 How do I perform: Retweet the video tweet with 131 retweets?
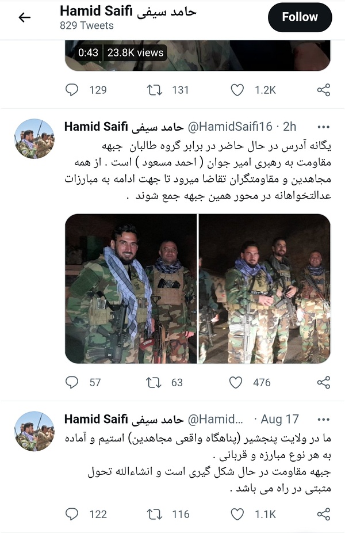click(x=155, y=90)
